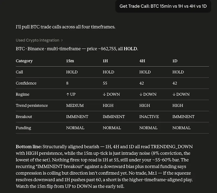This screenshot has width=217, height=193.
Task: Click the Category column header
Action: (24, 61)
